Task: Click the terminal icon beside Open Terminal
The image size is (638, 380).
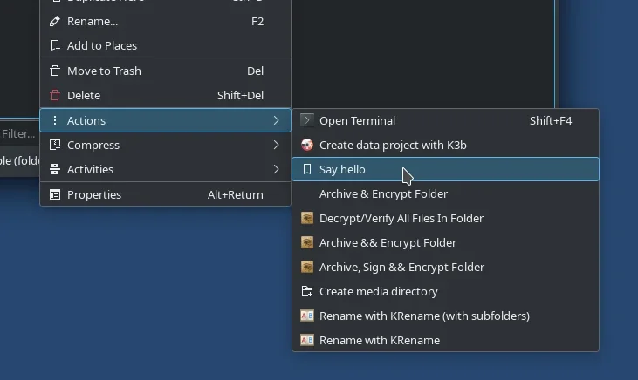Action: pos(306,120)
